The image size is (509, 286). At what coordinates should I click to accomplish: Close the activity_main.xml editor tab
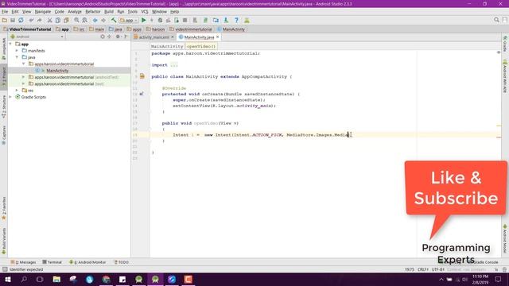pyautogui.click(x=173, y=37)
